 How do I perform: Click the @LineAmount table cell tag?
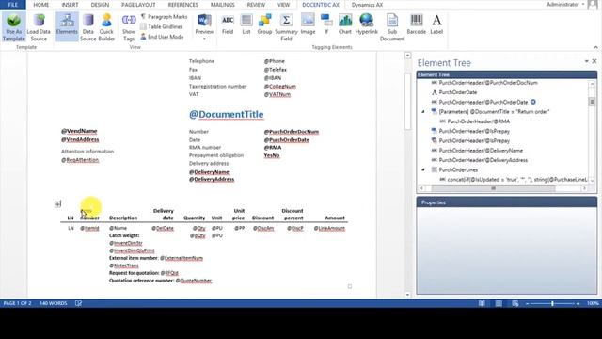click(329, 228)
